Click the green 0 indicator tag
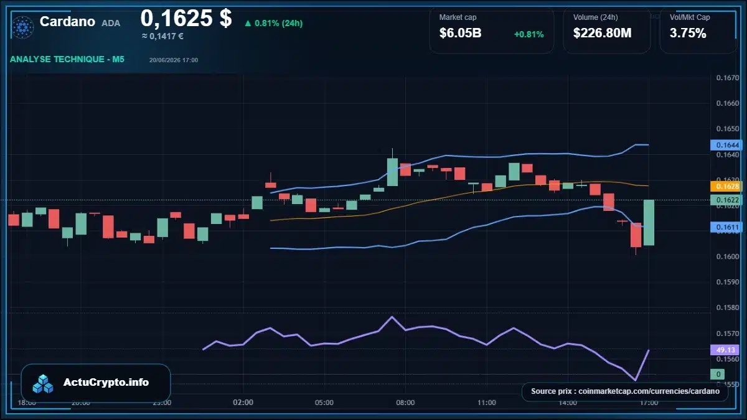 [718, 374]
